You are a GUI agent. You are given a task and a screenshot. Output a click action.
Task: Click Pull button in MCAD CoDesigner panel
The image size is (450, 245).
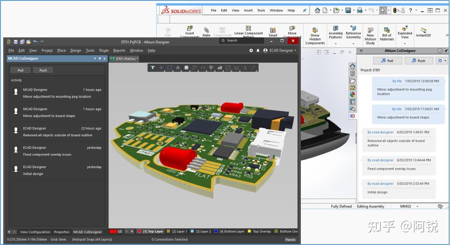coord(20,70)
